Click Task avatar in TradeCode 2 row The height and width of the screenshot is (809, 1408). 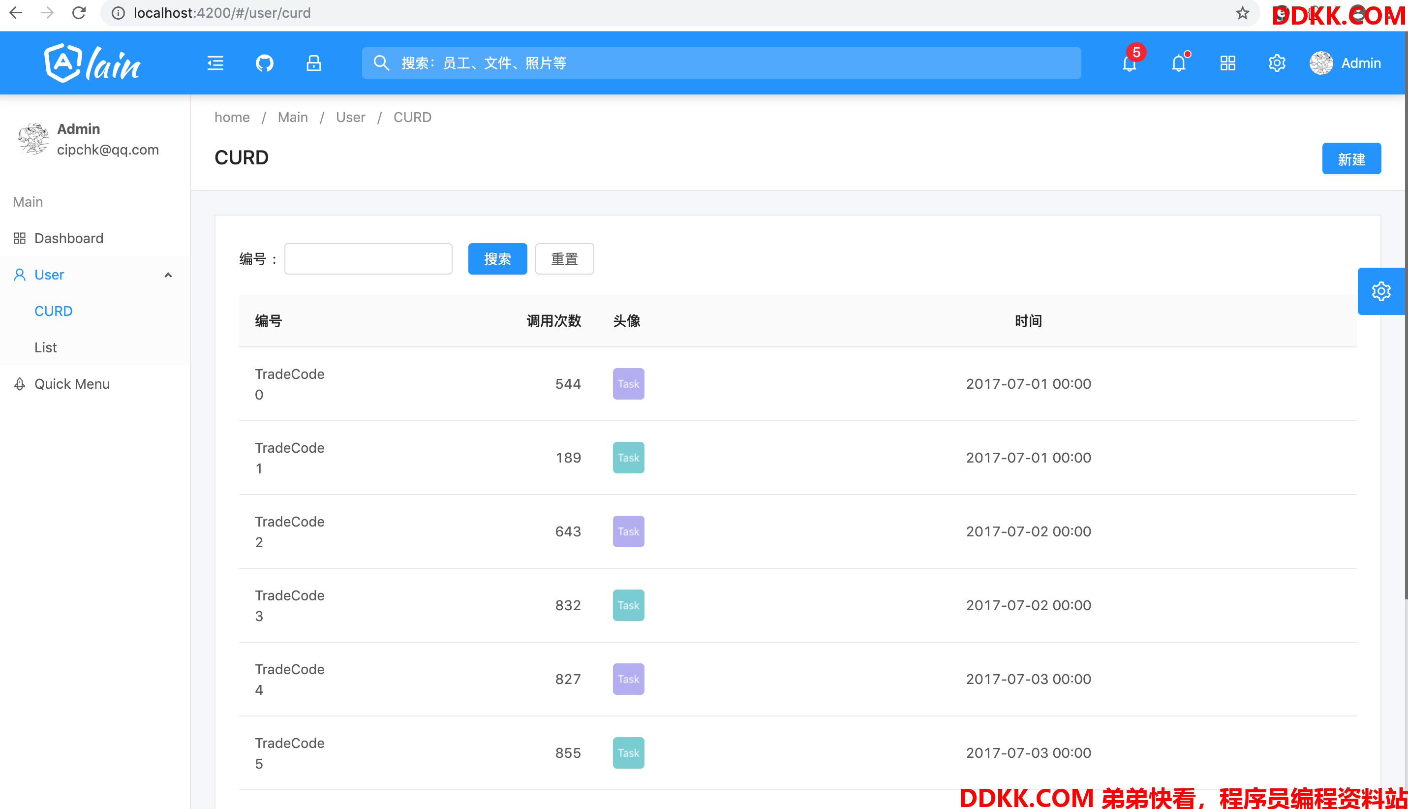(628, 532)
